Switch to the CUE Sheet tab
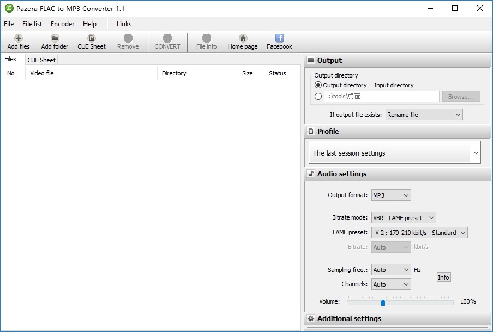Image resolution: width=493 pixels, height=332 pixels. 41,60
